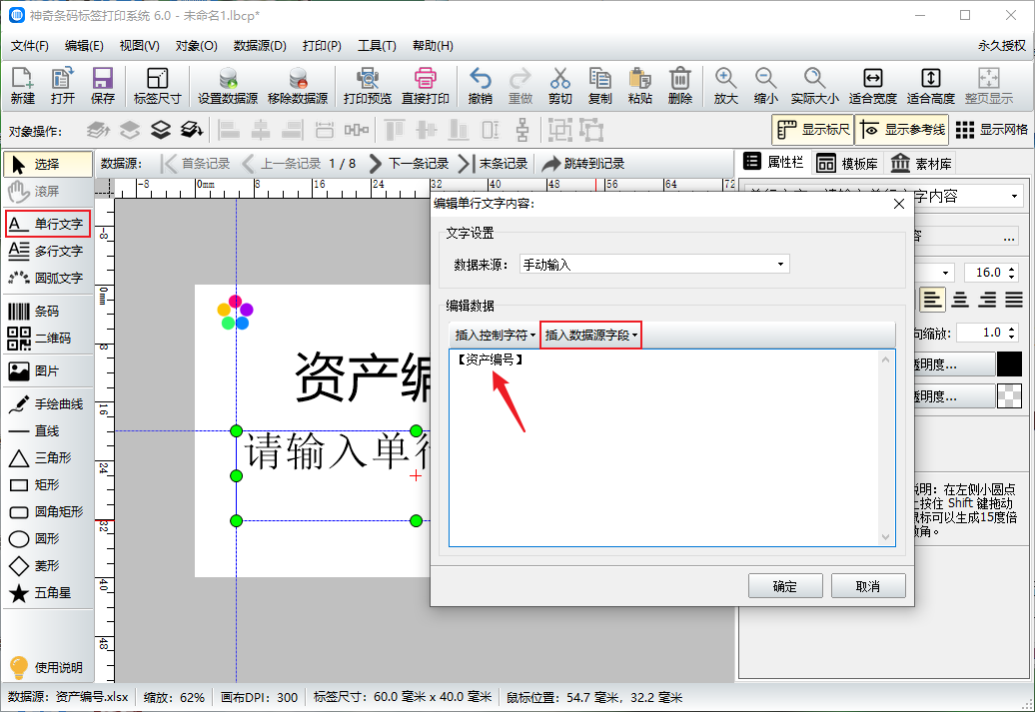
Task: Activate the 单行文字 single-line text tool
Action: [x=48, y=224]
